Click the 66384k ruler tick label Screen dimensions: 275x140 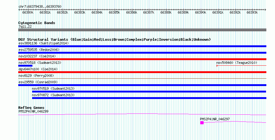97,12
